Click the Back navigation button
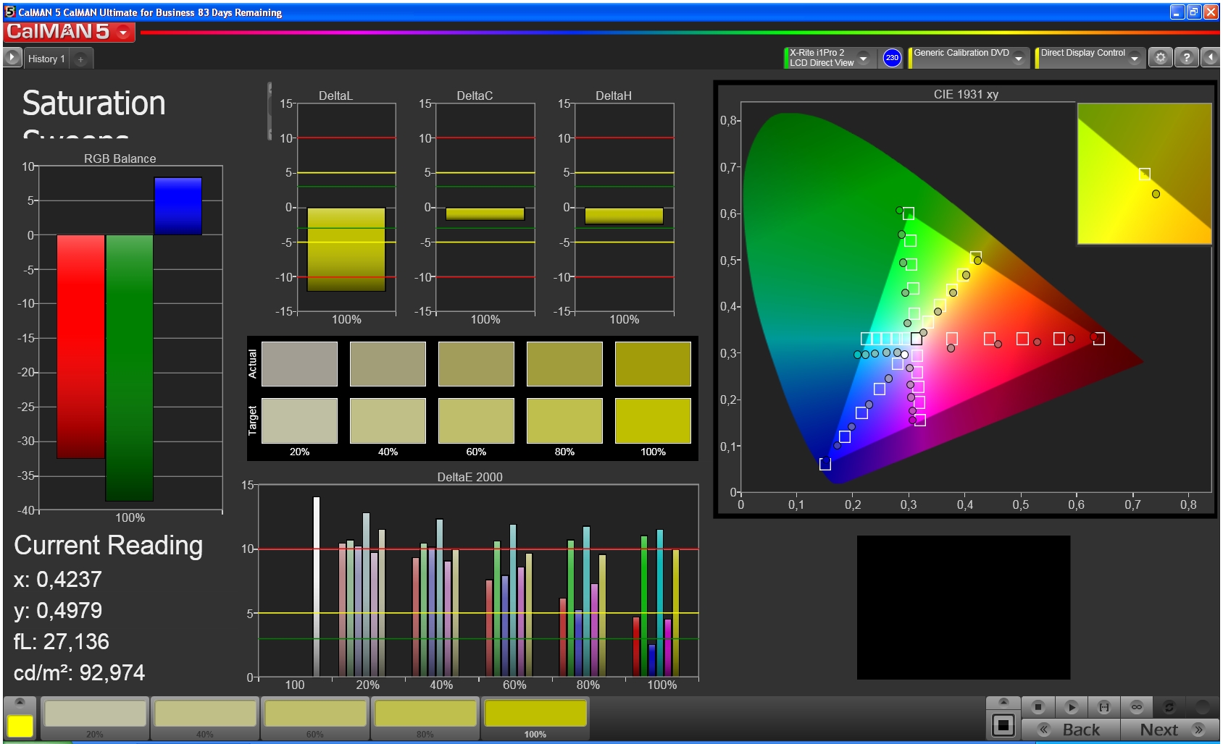Screen dimensions: 1223x744 click(x=1071, y=730)
